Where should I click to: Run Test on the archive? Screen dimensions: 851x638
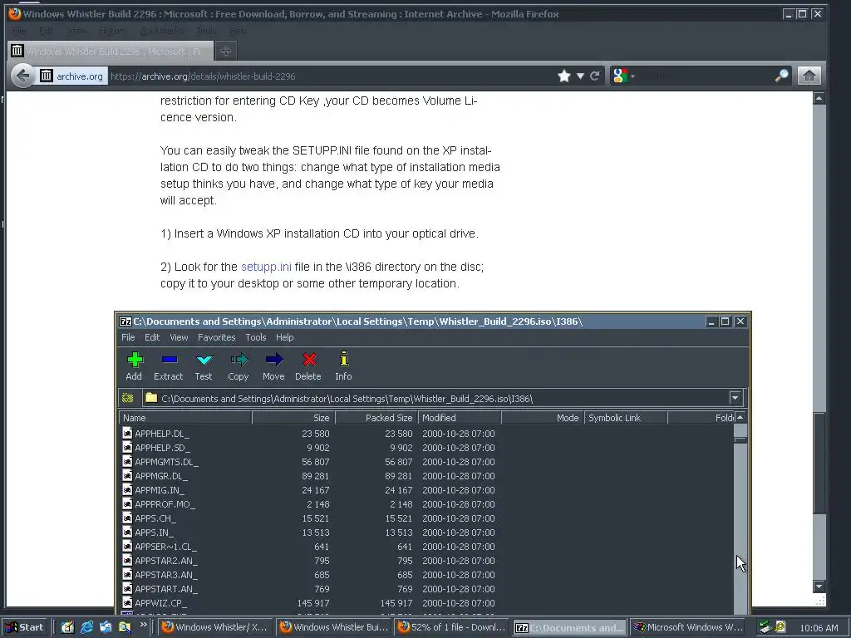pos(204,366)
